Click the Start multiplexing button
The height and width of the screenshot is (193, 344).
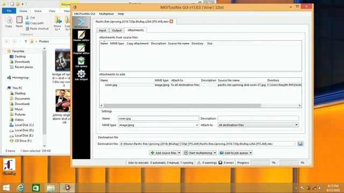coord(198,153)
